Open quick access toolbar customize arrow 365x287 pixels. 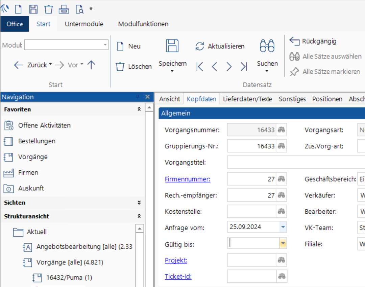click(91, 8)
